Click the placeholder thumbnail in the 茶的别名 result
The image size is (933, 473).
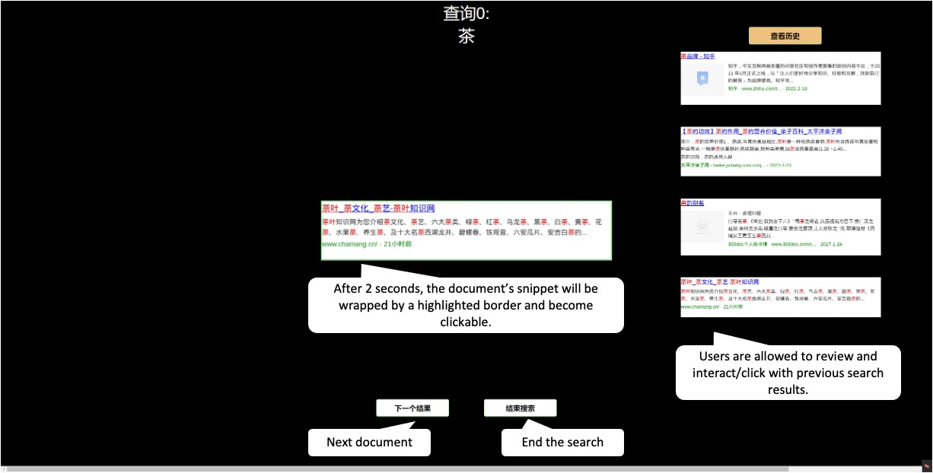[702, 227]
